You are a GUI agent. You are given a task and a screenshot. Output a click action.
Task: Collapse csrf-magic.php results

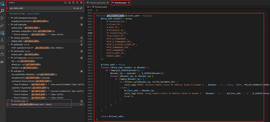[9, 58]
